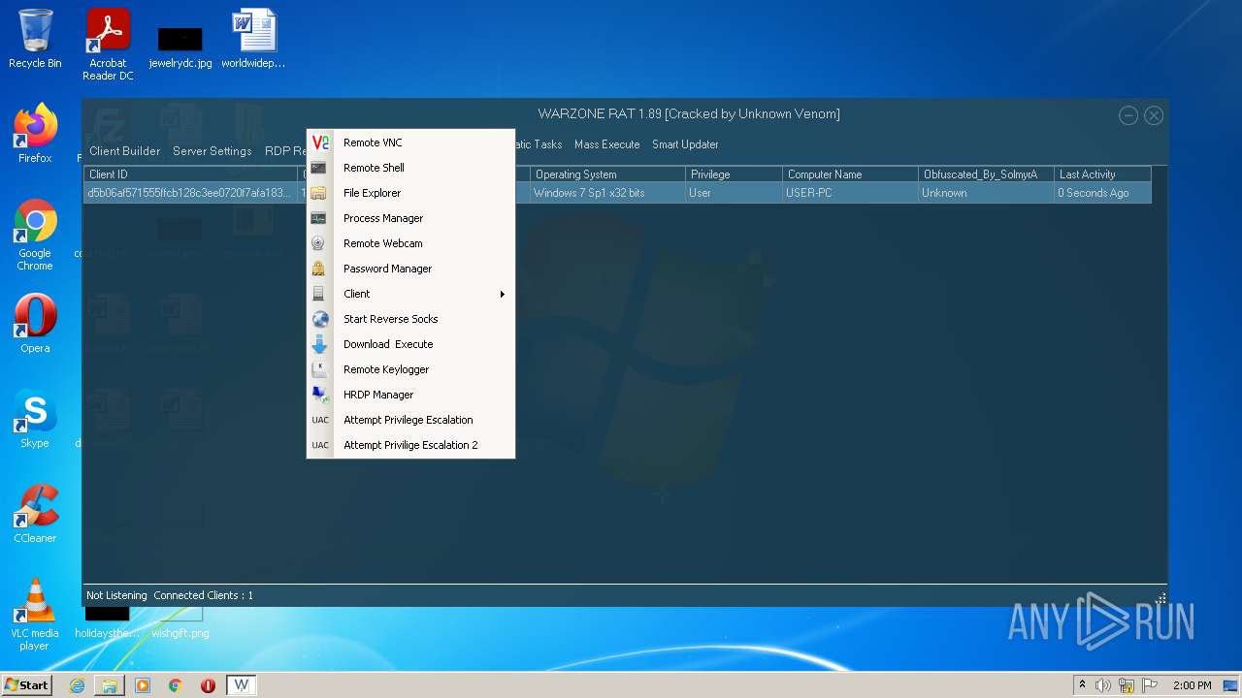Click the Remote Keylogger keyboard icon
The height and width of the screenshot is (698, 1242).
(320, 369)
